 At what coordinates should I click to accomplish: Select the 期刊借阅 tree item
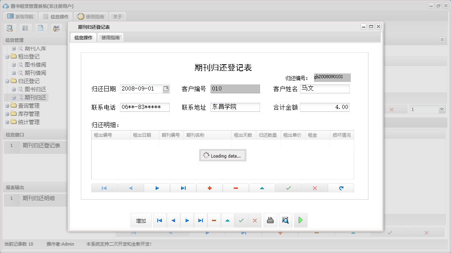(x=36, y=73)
